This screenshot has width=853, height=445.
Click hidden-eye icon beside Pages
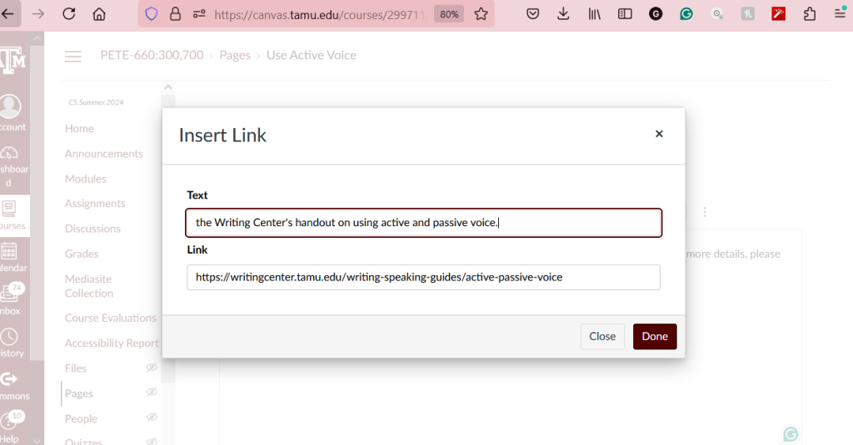[152, 392]
